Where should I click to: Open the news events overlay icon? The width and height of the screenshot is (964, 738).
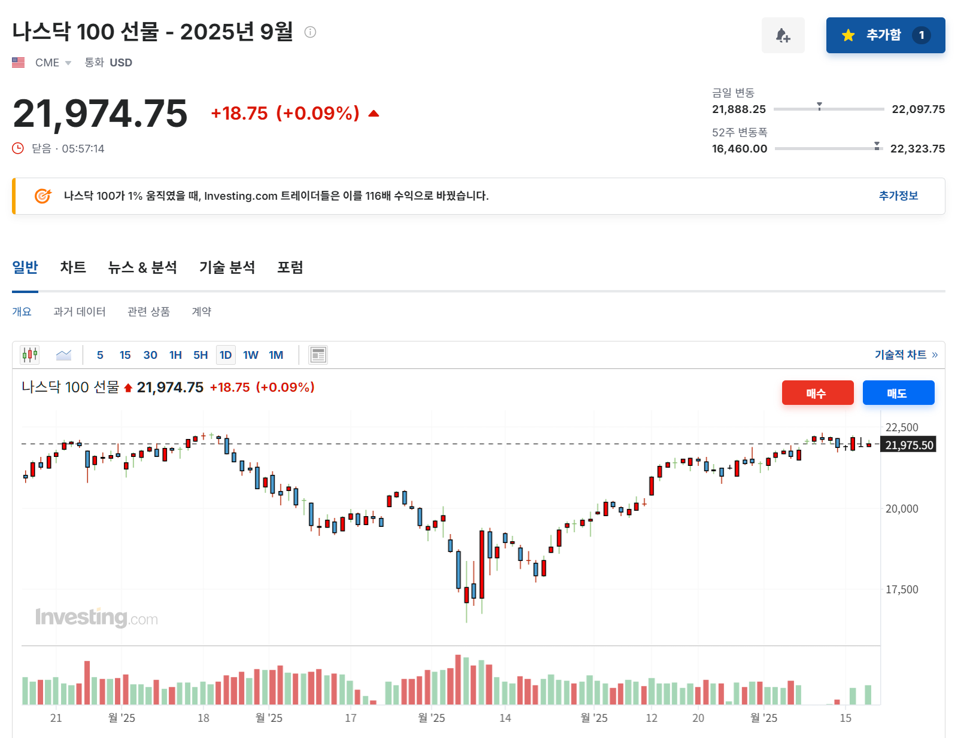click(x=318, y=355)
